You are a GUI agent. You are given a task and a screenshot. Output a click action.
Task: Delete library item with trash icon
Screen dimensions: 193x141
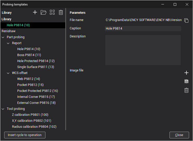click(x=61, y=12)
